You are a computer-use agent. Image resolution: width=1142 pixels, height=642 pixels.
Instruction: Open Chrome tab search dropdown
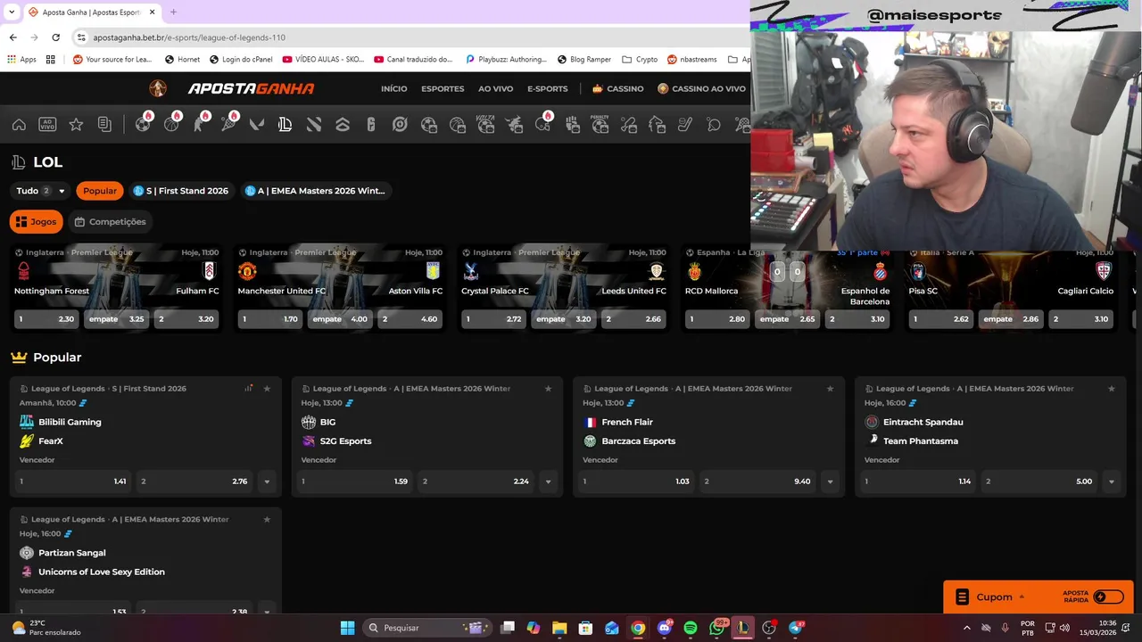click(12, 12)
